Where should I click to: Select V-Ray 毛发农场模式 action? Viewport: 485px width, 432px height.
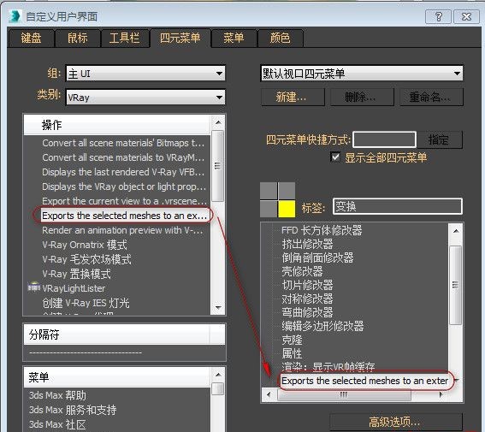tap(86, 259)
